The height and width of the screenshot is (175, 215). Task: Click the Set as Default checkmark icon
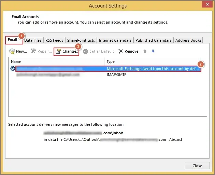pos(85,51)
